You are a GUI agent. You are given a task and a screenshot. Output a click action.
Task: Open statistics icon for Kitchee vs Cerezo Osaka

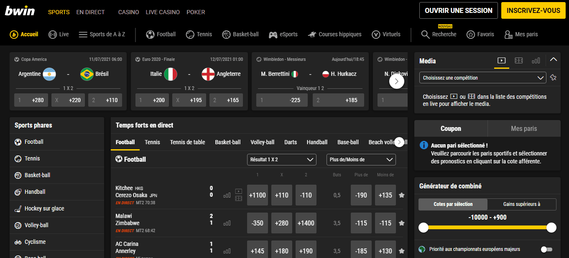point(227,195)
